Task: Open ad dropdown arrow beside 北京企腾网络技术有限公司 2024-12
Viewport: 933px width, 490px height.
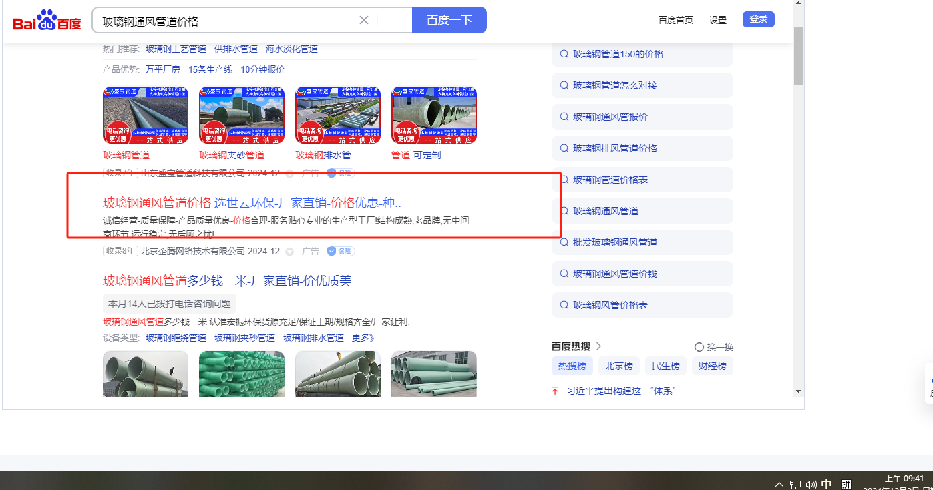Action: tap(289, 252)
